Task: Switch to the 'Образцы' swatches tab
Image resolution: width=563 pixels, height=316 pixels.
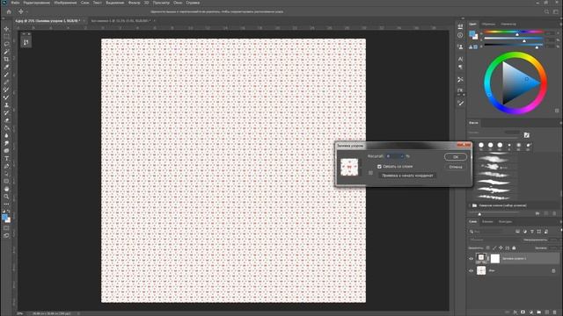Action: (x=488, y=24)
